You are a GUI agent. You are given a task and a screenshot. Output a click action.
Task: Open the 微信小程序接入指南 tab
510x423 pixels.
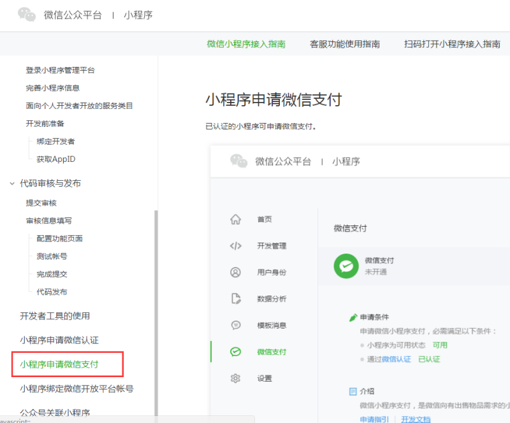[x=246, y=44]
